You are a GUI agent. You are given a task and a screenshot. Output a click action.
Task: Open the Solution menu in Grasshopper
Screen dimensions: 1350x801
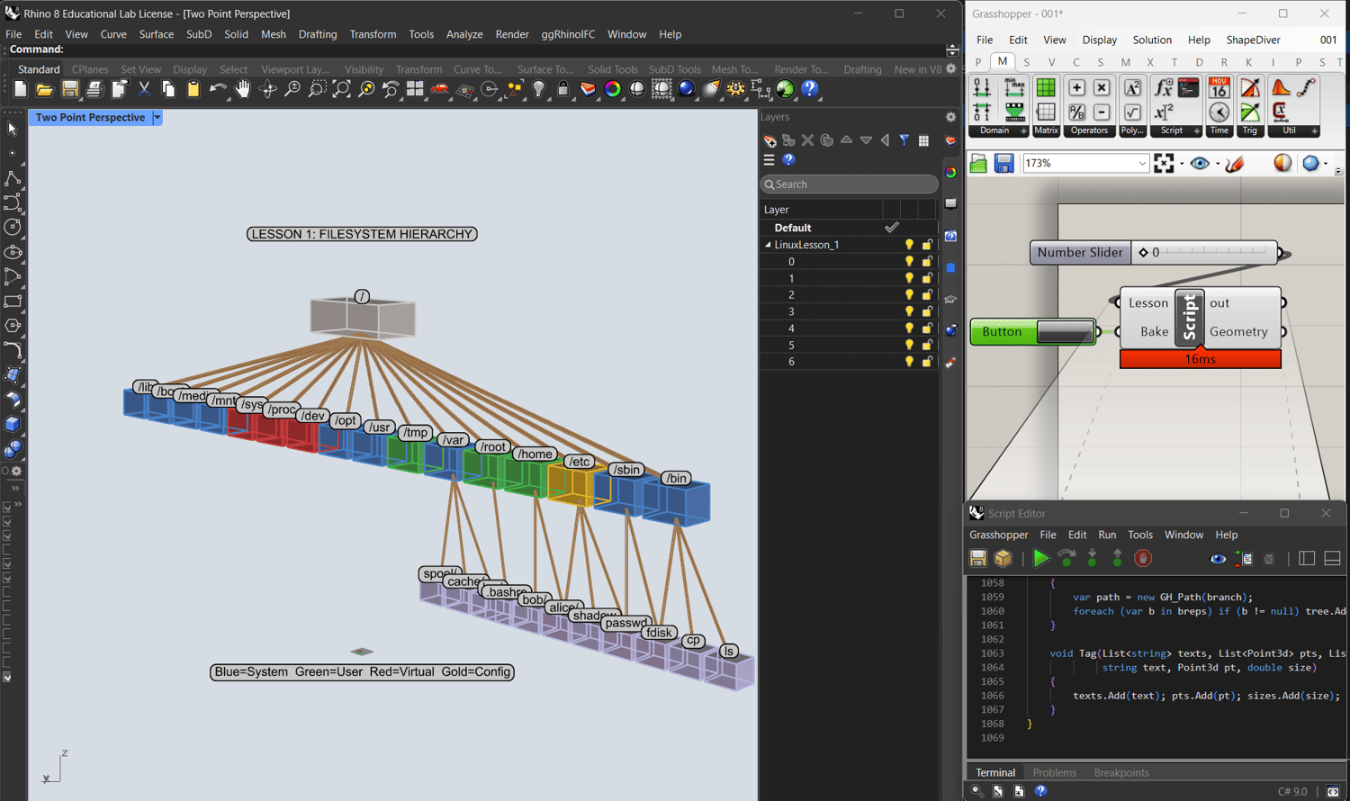pyautogui.click(x=1151, y=40)
